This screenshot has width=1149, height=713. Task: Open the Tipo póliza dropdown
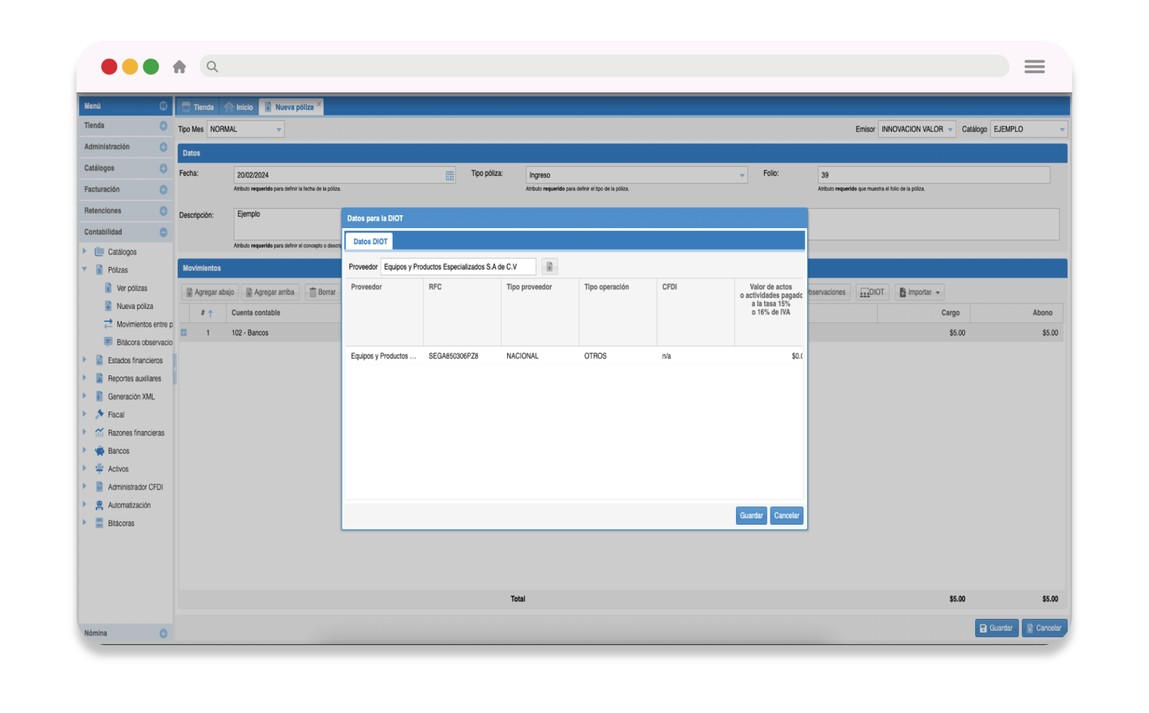(742, 175)
